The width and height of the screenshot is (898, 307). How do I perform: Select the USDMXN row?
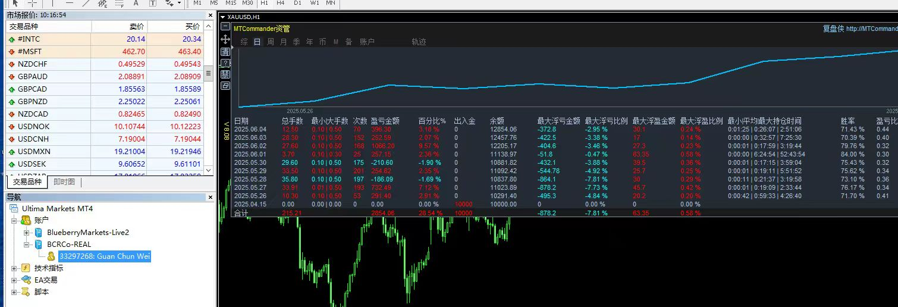[105, 151]
